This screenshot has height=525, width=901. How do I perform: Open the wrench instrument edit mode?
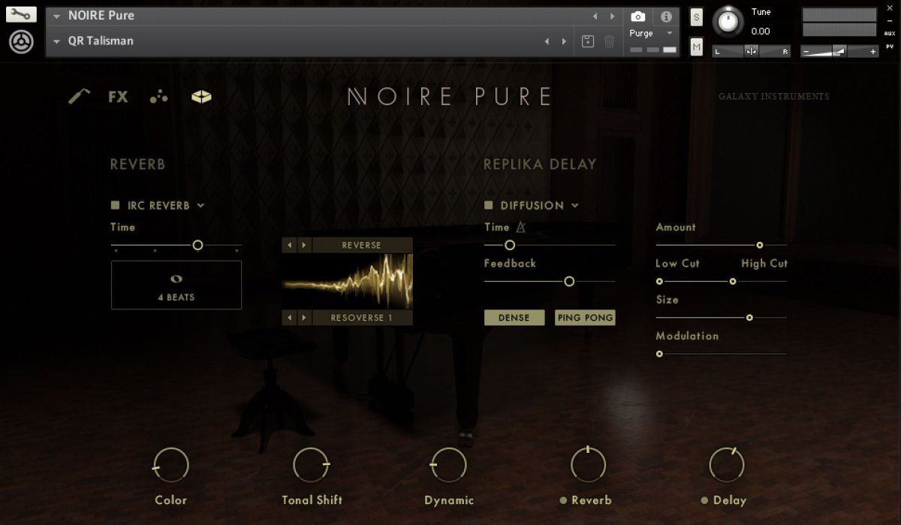(22, 14)
